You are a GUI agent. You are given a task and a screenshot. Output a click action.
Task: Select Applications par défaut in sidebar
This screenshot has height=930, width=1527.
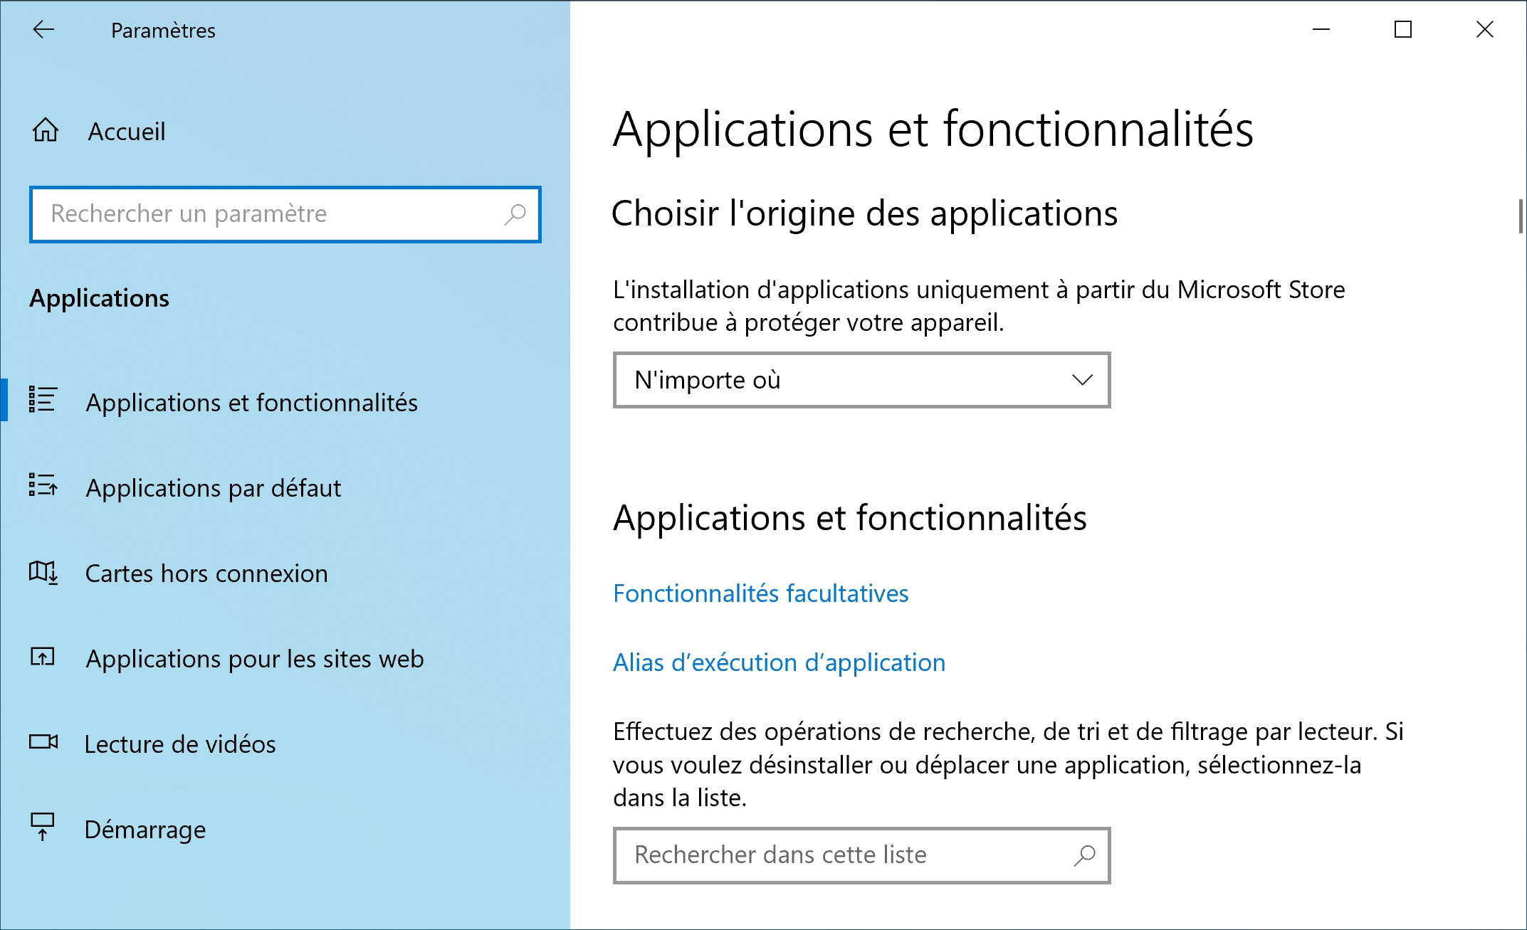[x=214, y=488]
